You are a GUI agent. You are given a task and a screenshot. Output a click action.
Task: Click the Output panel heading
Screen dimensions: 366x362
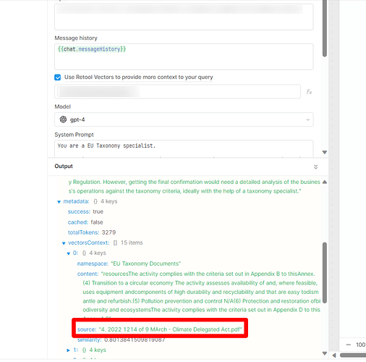pyautogui.click(x=64, y=167)
